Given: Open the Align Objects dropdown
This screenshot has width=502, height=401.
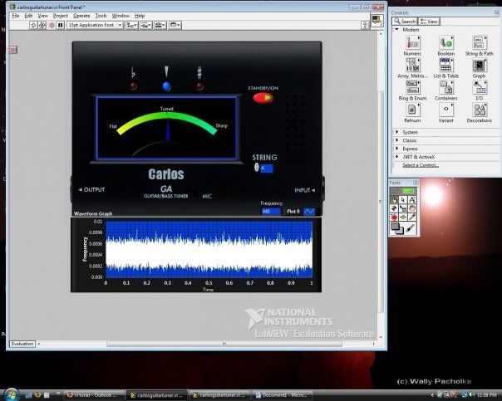Looking at the screenshot, I should tap(132, 25).
